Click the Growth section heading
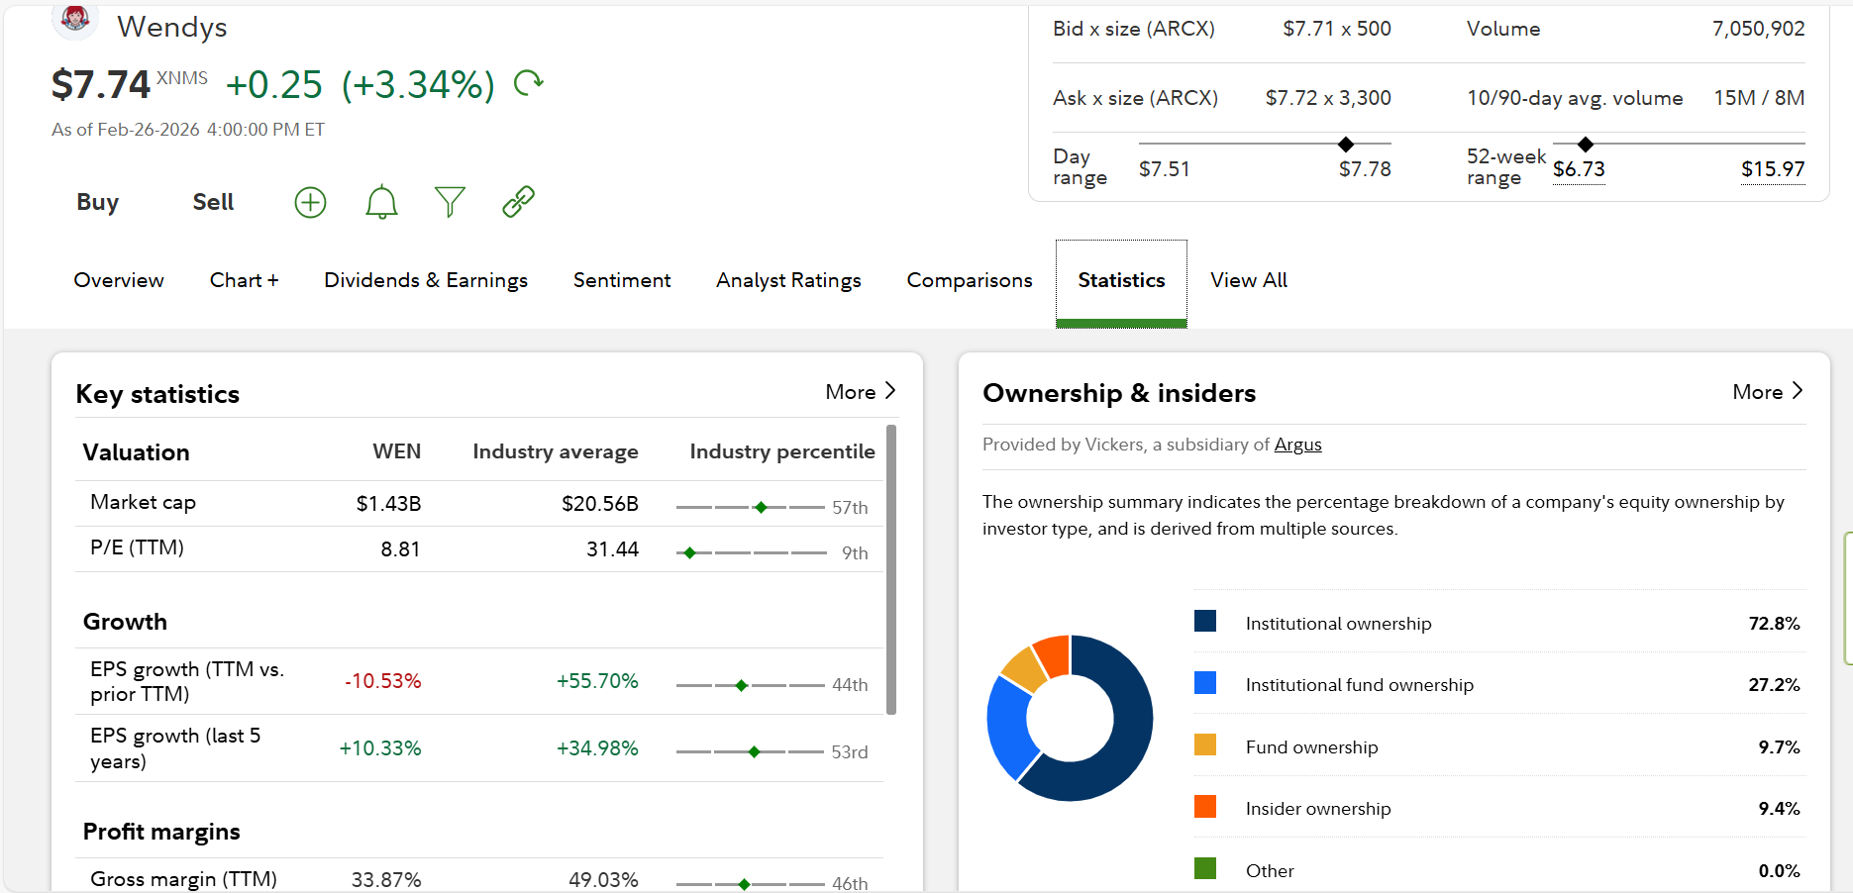Image resolution: width=1853 pixels, height=893 pixels. point(125,622)
